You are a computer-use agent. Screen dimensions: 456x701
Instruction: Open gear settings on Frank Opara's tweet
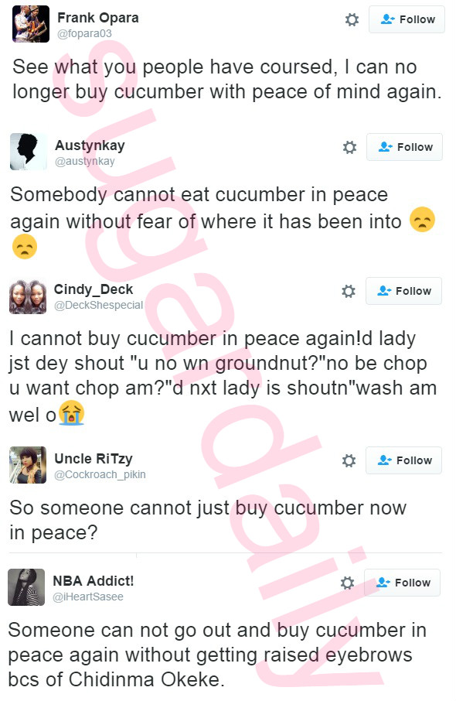[352, 19]
